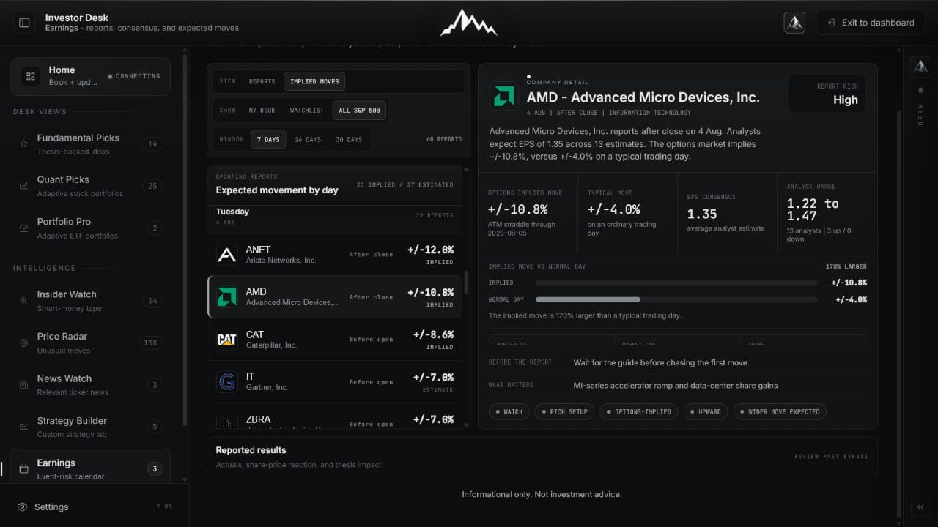Select the IT Gartner row
The width and height of the screenshot is (938, 527).
tap(335, 382)
